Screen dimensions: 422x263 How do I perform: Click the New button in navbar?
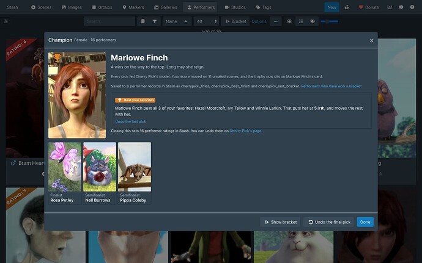(331, 7)
